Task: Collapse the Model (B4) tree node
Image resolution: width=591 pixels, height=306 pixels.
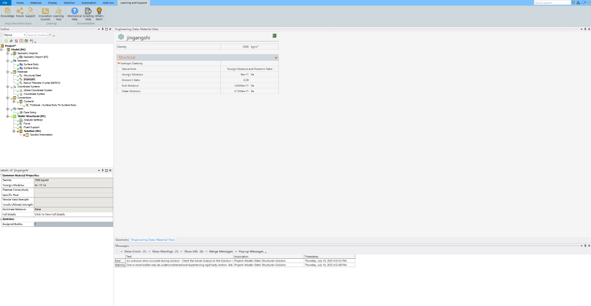Action: tap(2, 50)
